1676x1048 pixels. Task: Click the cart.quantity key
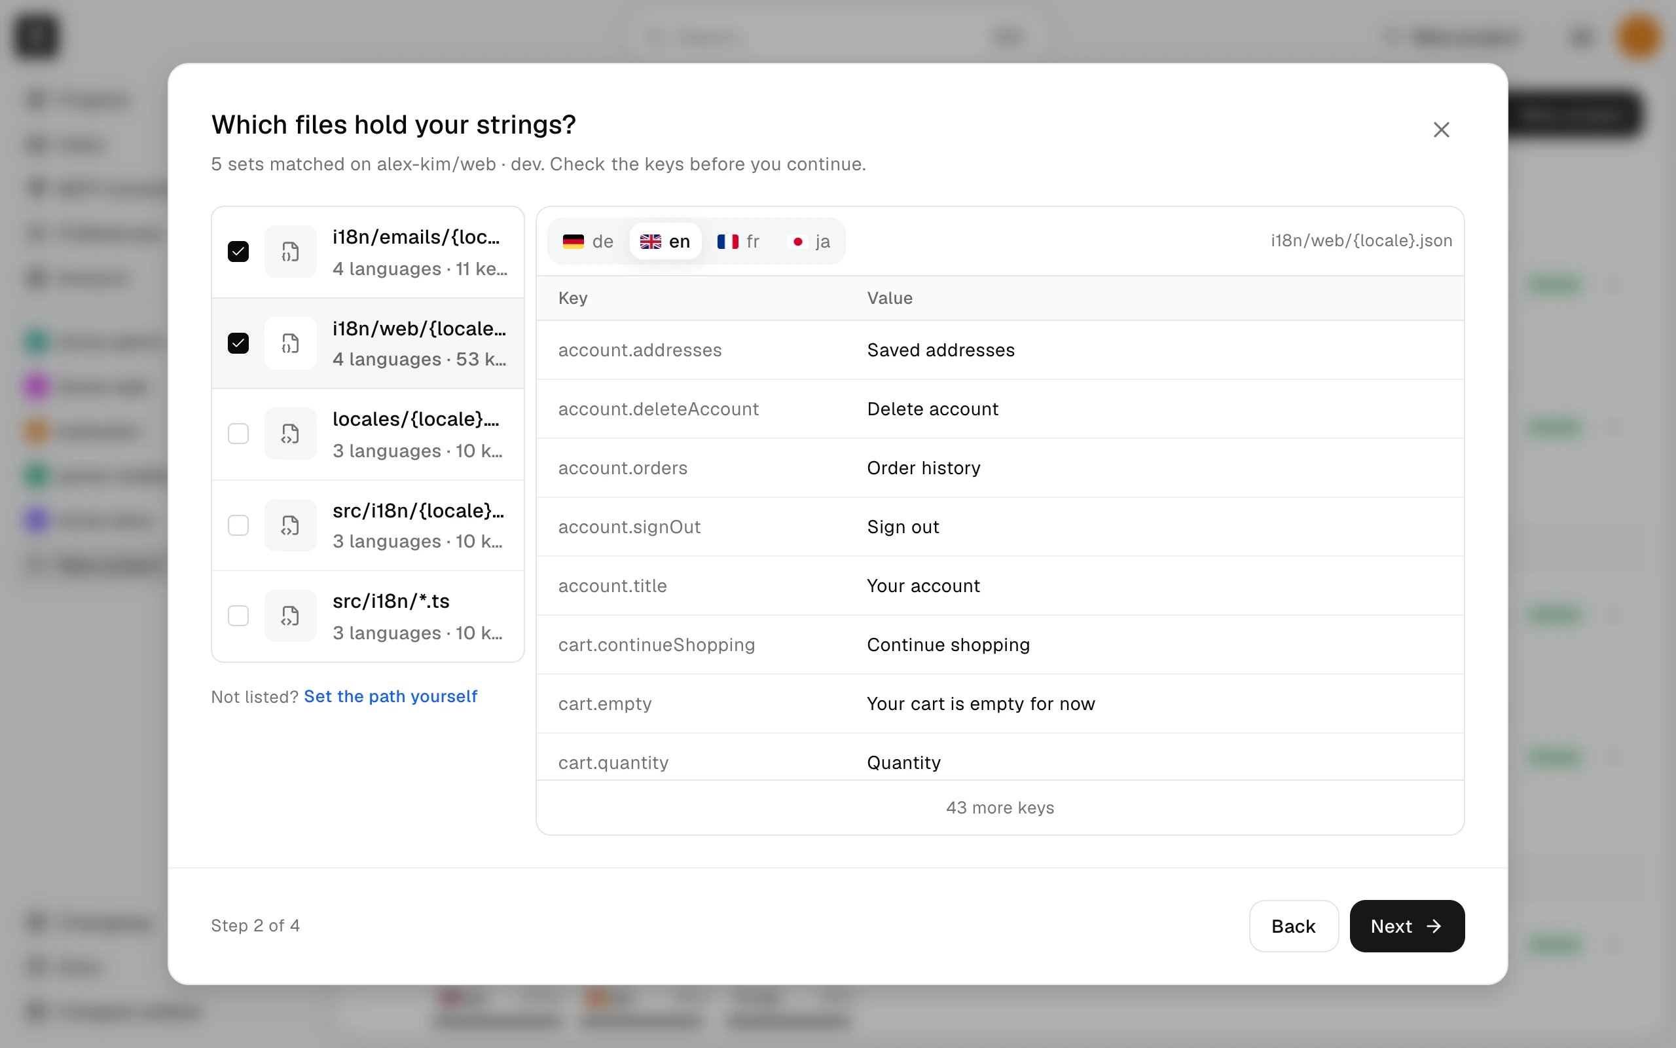[x=613, y=762]
